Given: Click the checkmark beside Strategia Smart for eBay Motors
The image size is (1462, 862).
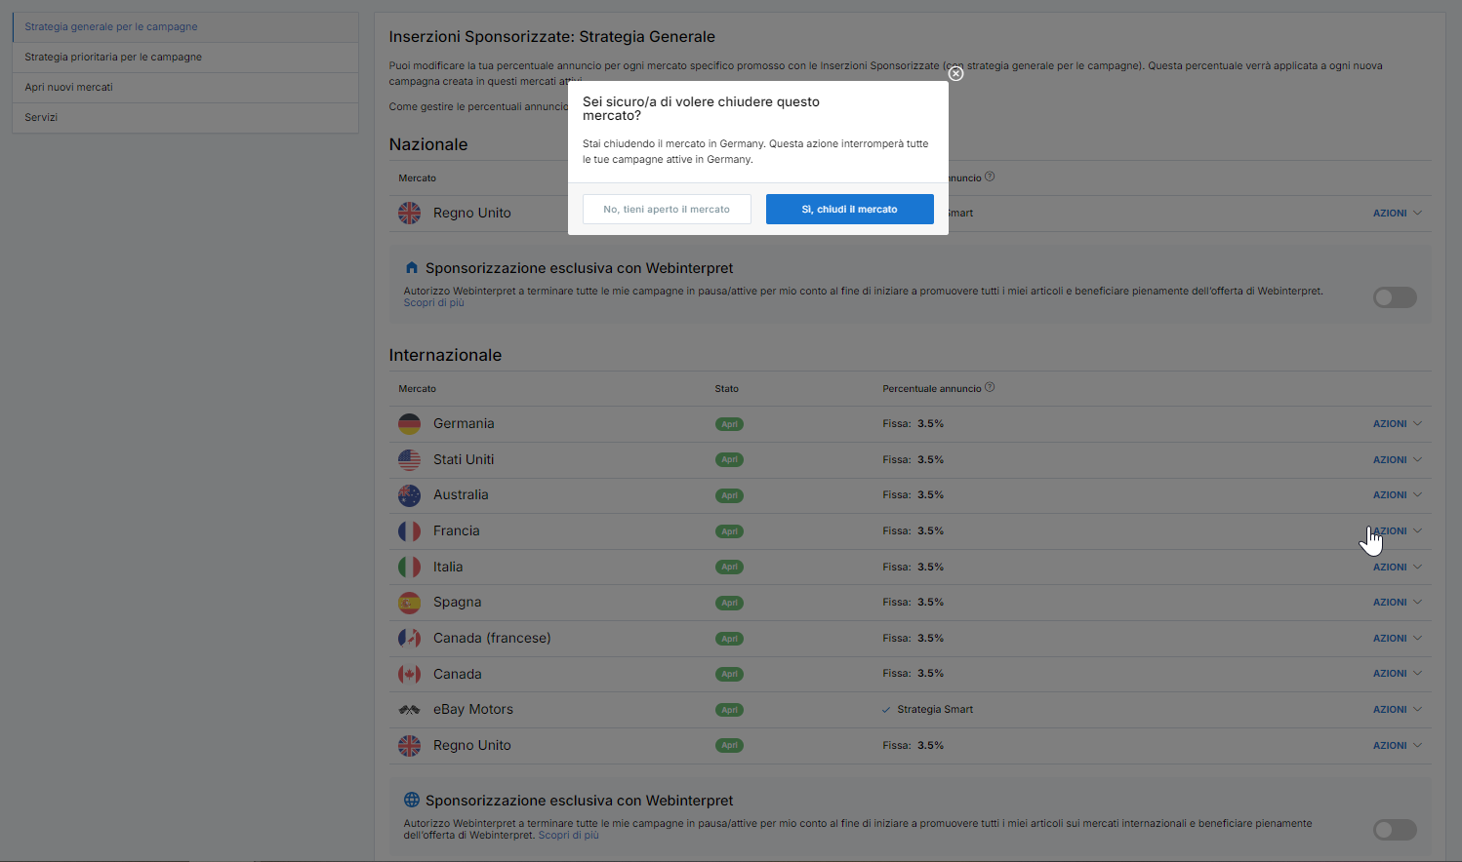Looking at the screenshot, I should [x=886, y=710].
